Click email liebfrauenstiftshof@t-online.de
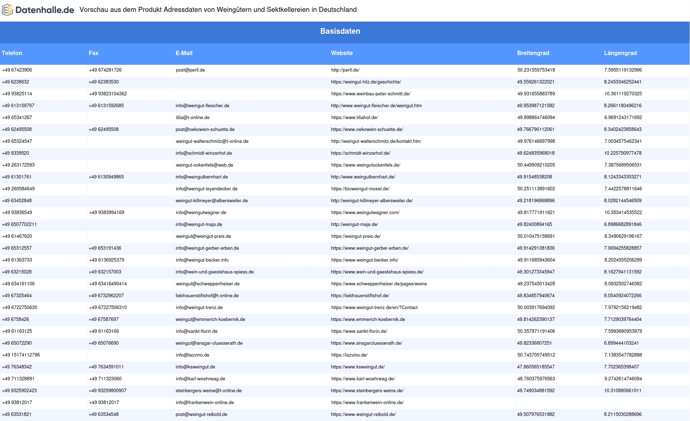Viewport: 690px width, 421px height. [x=207, y=296]
